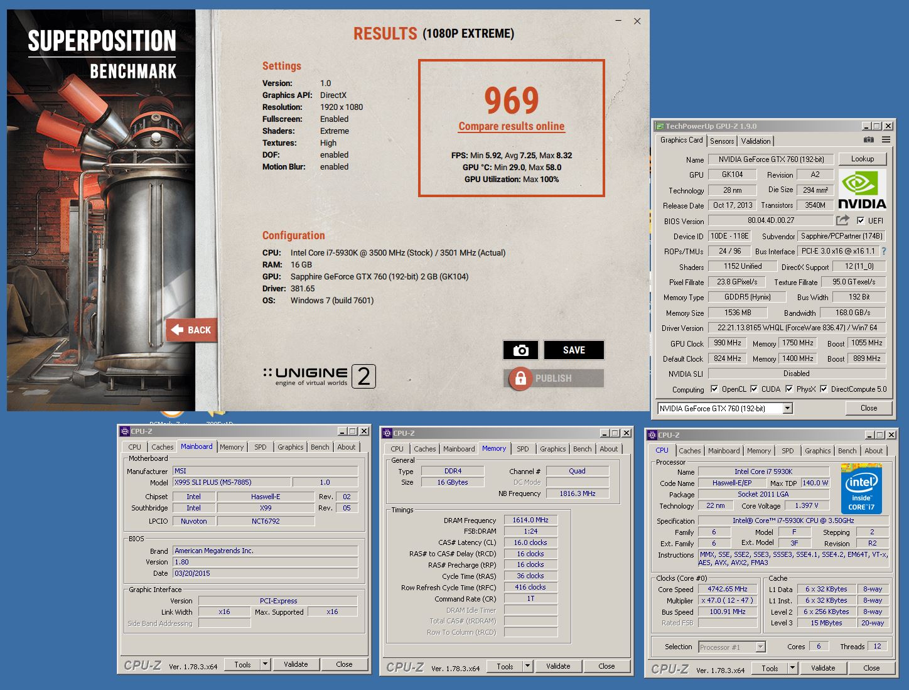Toggle the UEFI checkbox in GPU-Z
The image size is (909, 690).
coord(860,220)
